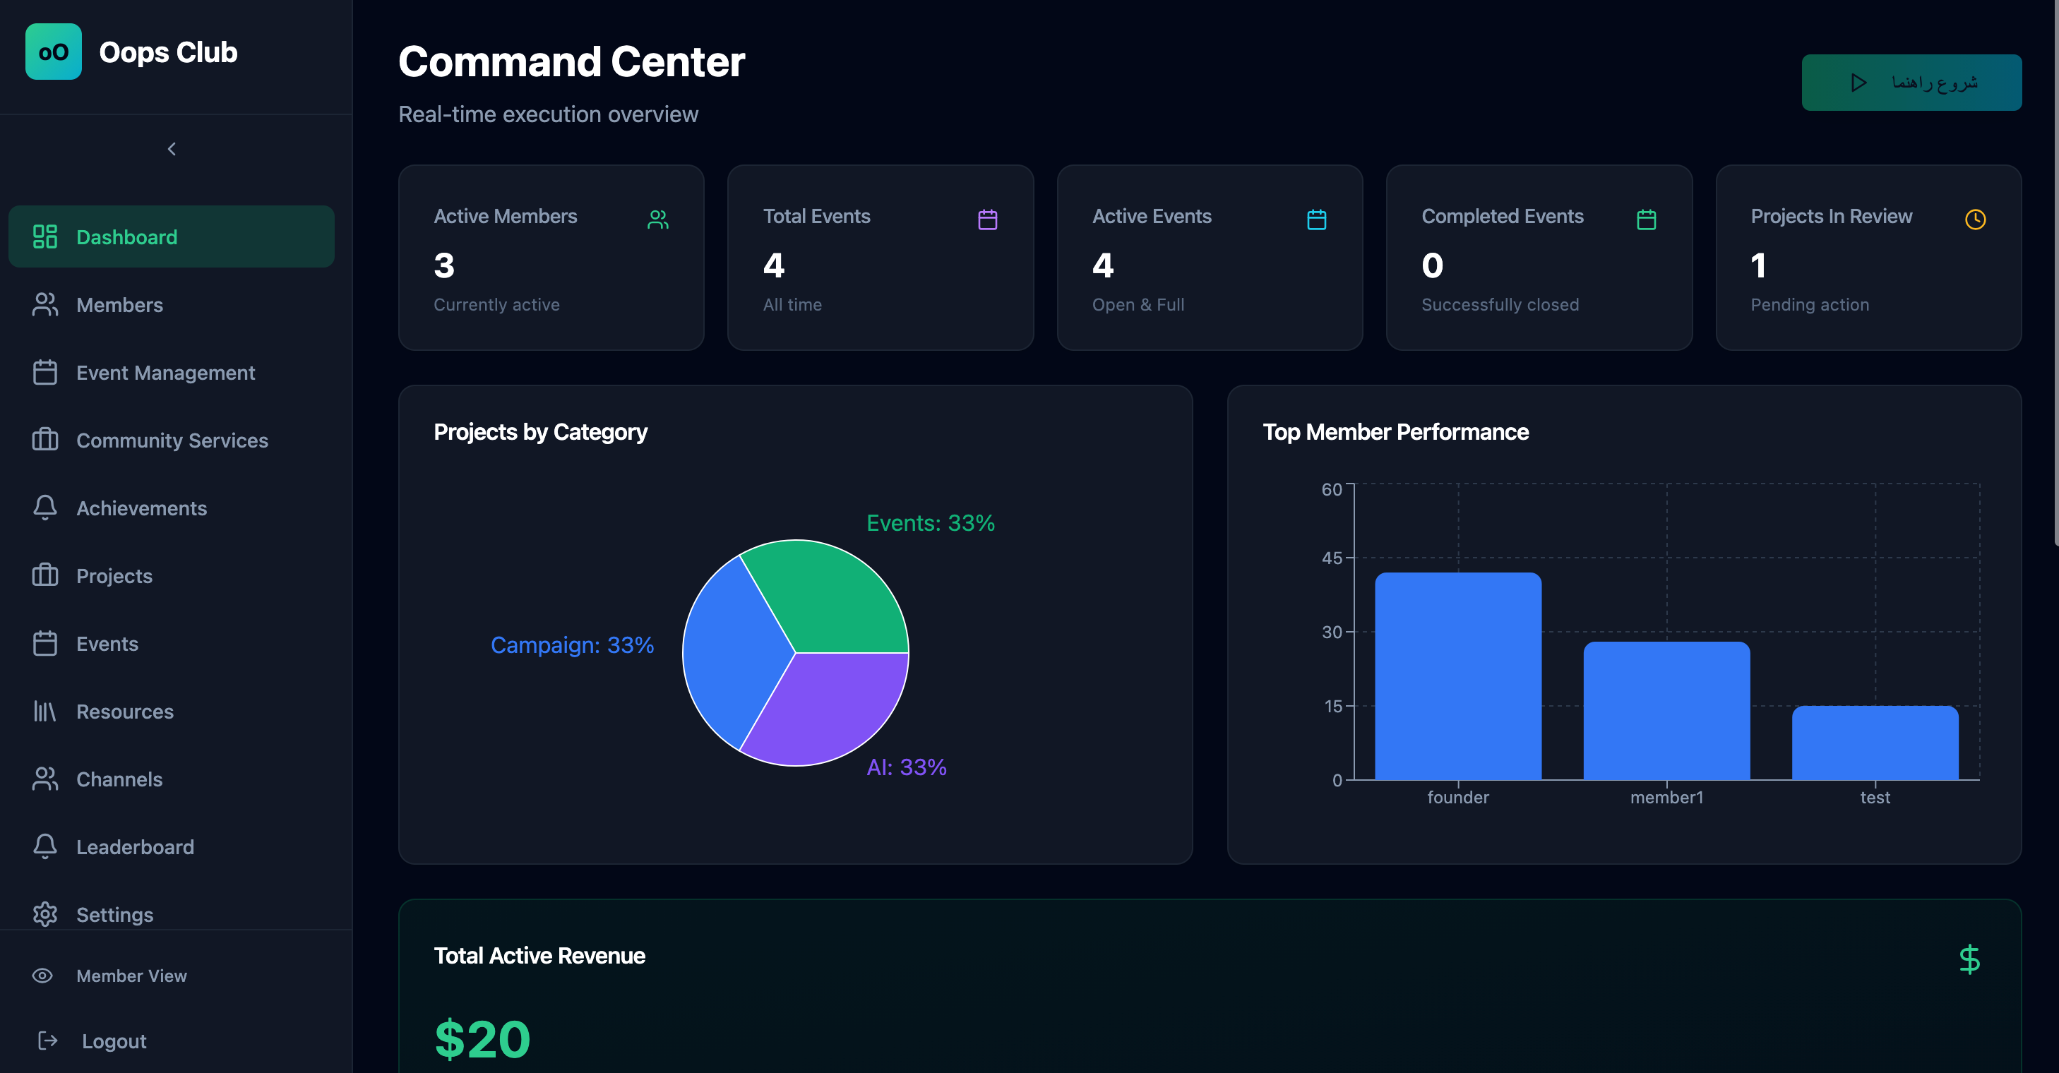Screen dimensions: 2059x1073
Task: Open the Total Events stat card
Action: tap(880, 257)
